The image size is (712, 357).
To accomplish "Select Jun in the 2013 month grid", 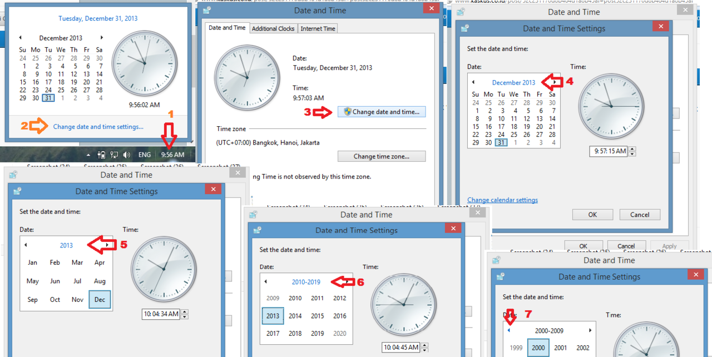I will (55, 281).
